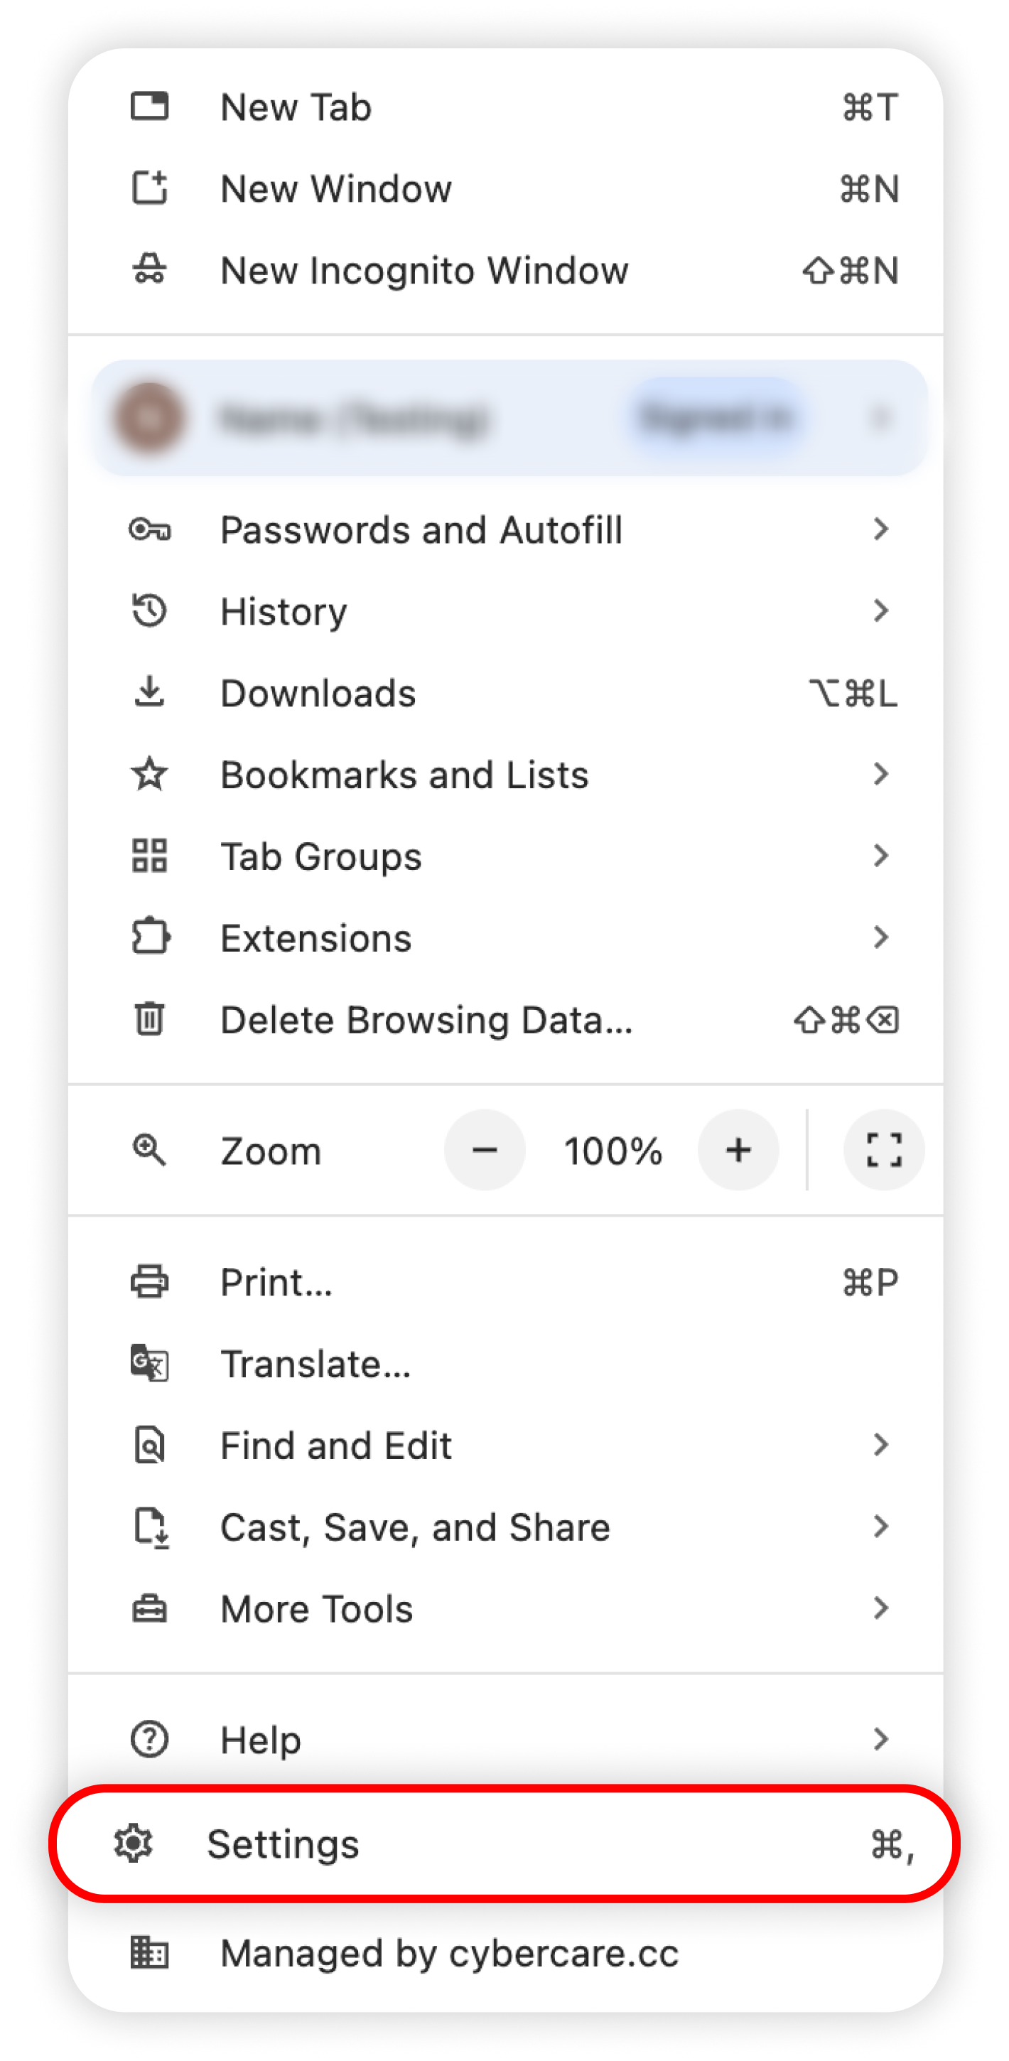Decrease zoom with the minus button
The image size is (1009, 2061).
tap(484, 1150)
